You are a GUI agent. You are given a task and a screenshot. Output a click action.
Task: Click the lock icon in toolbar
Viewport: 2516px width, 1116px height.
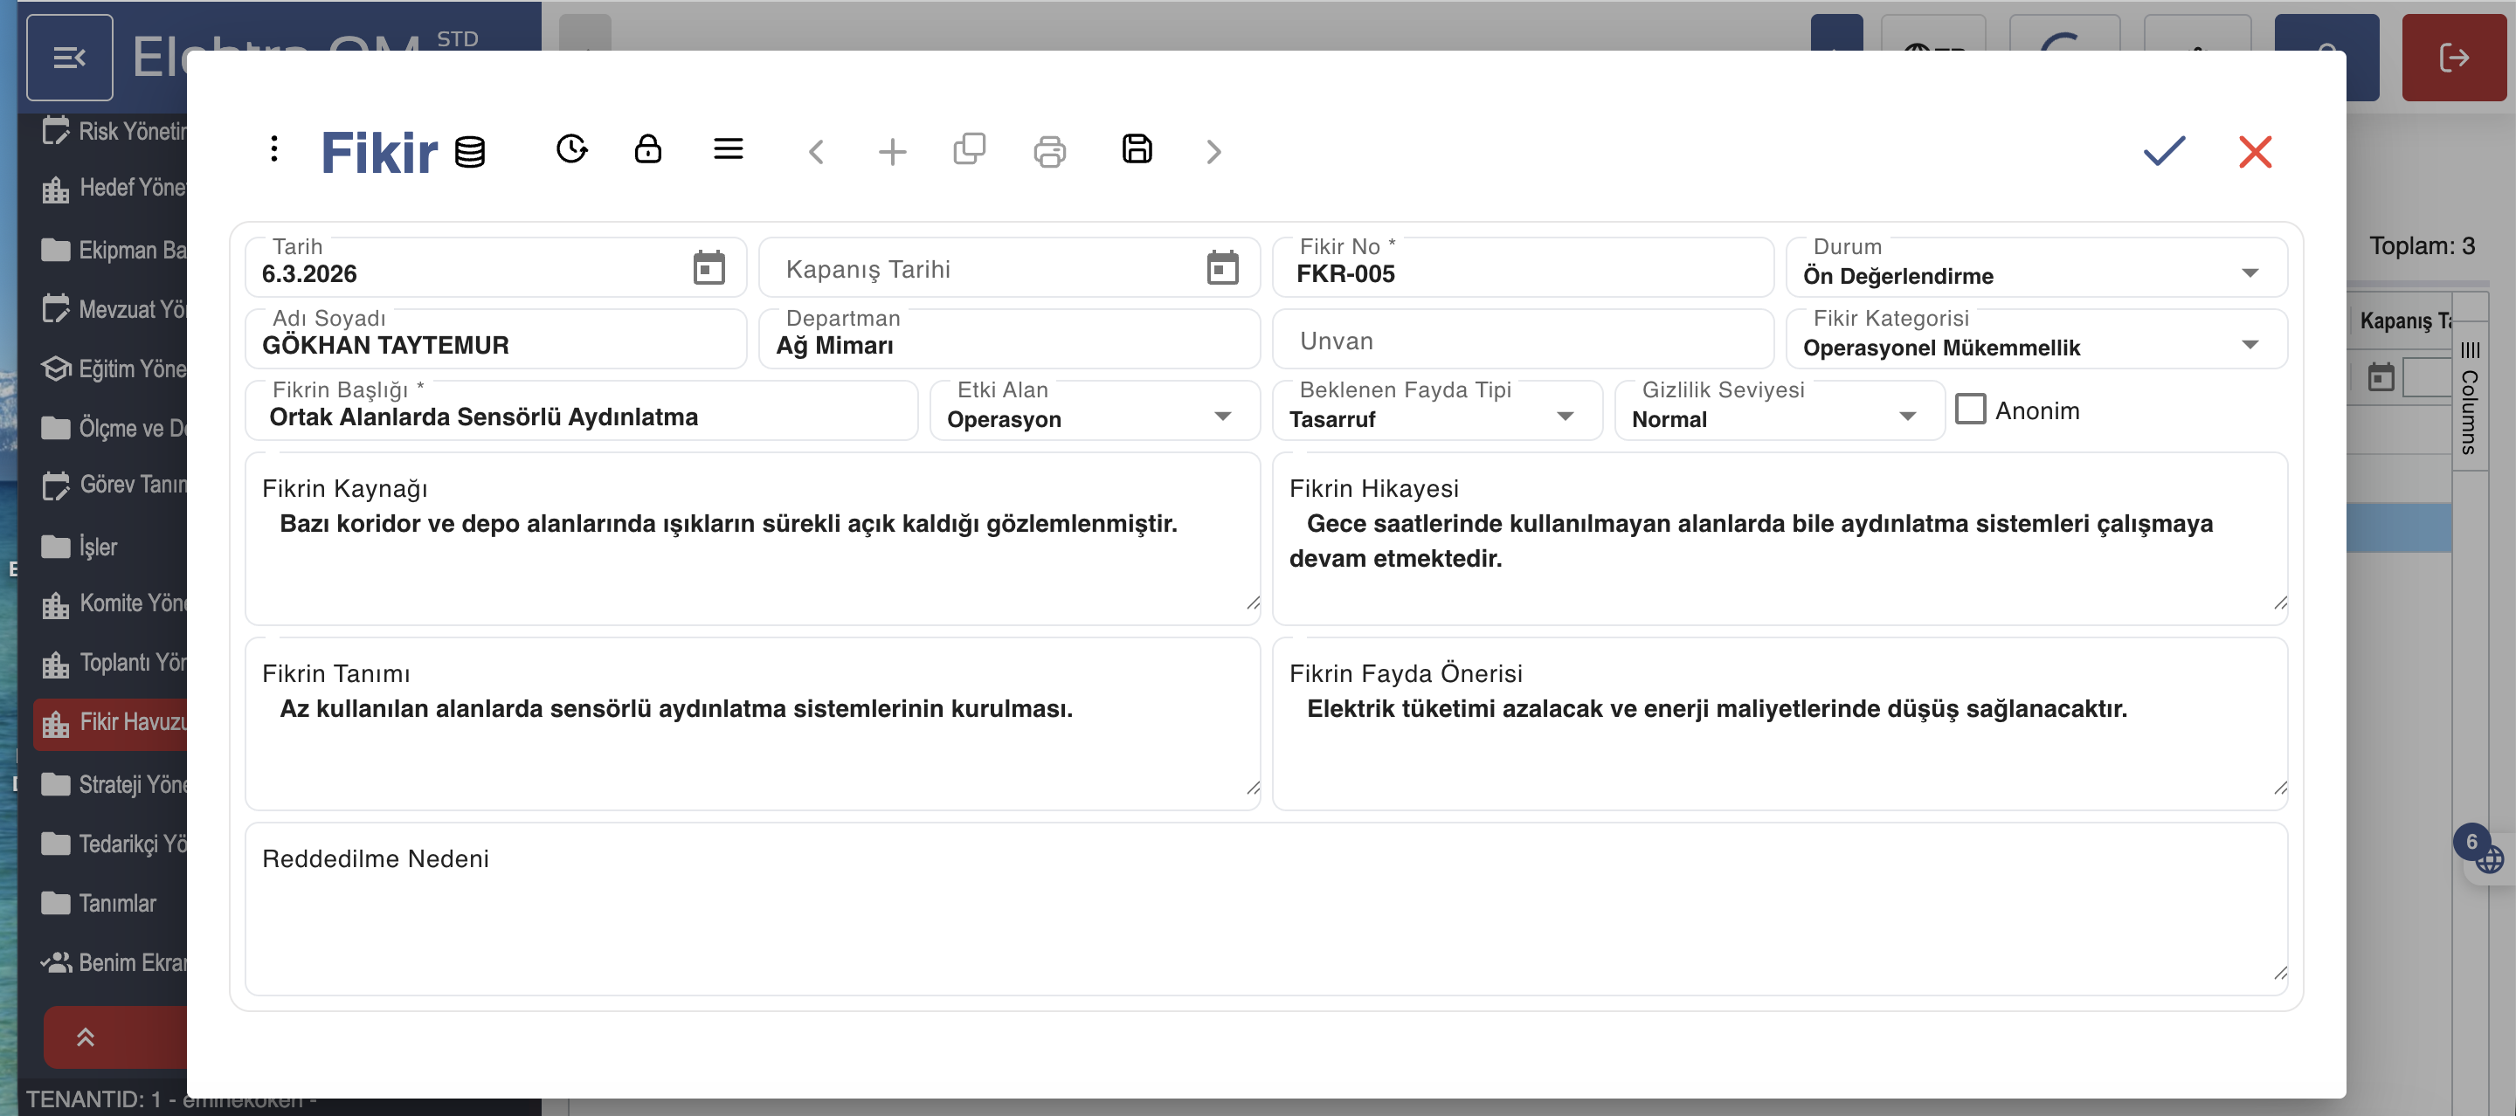point(647,149)
